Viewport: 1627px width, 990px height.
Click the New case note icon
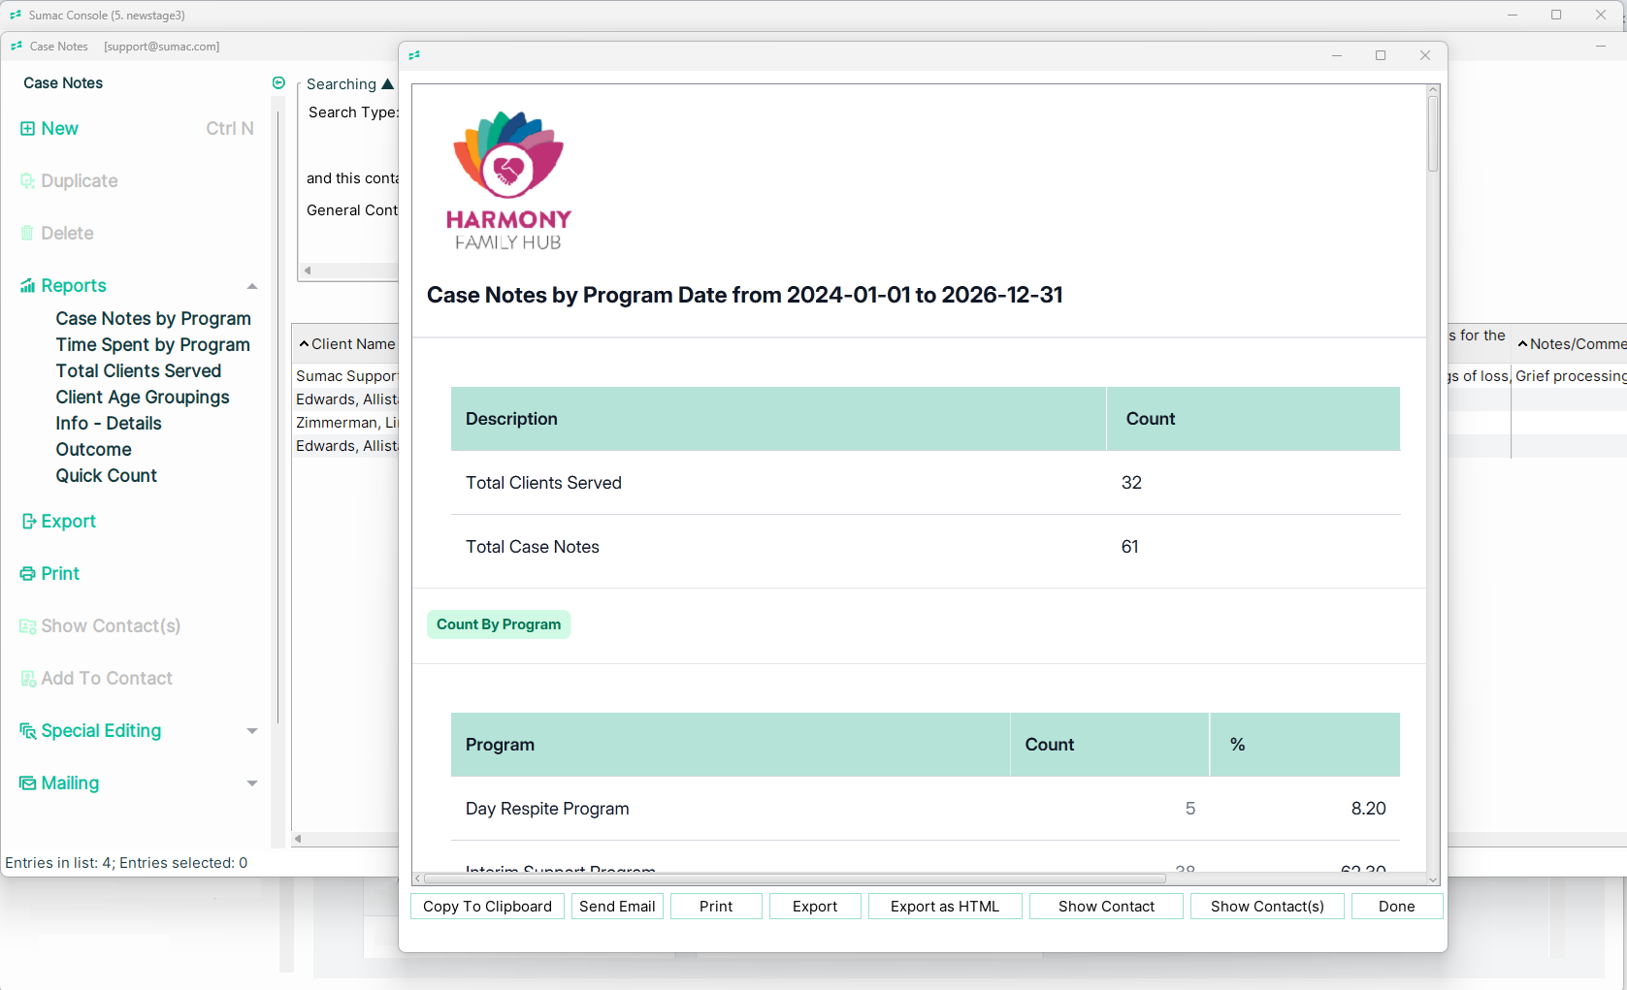(27, 129)
